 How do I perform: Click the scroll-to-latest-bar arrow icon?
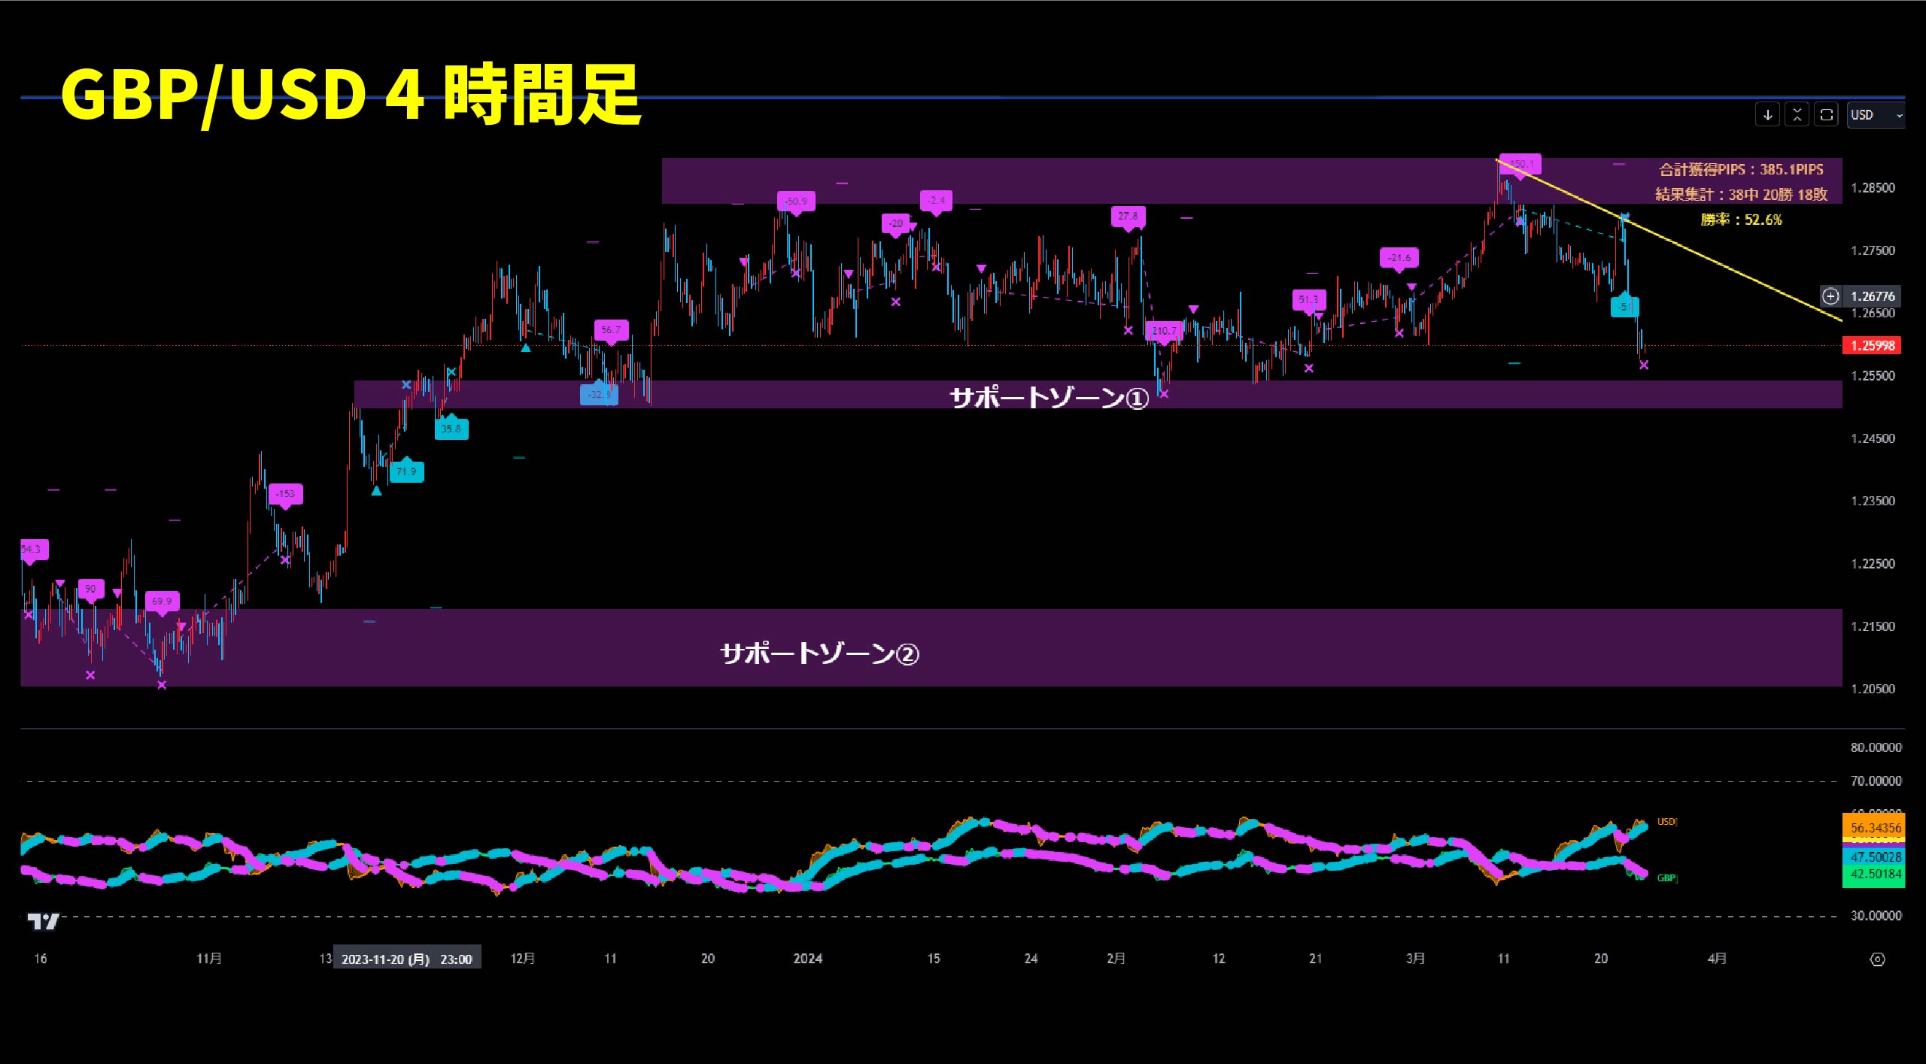1768,114
